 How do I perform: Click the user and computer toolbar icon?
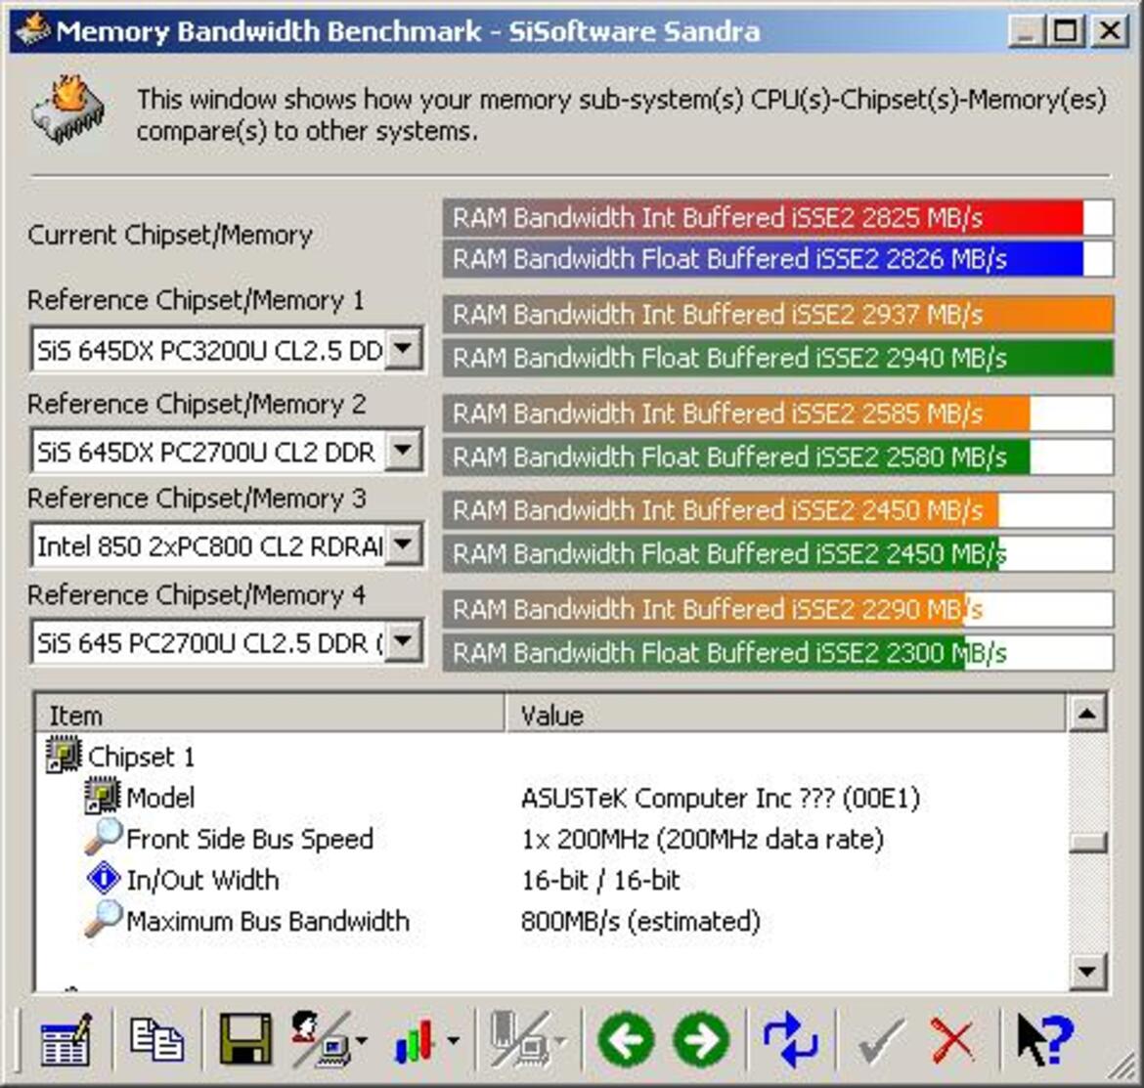[x=321, y=1039]
